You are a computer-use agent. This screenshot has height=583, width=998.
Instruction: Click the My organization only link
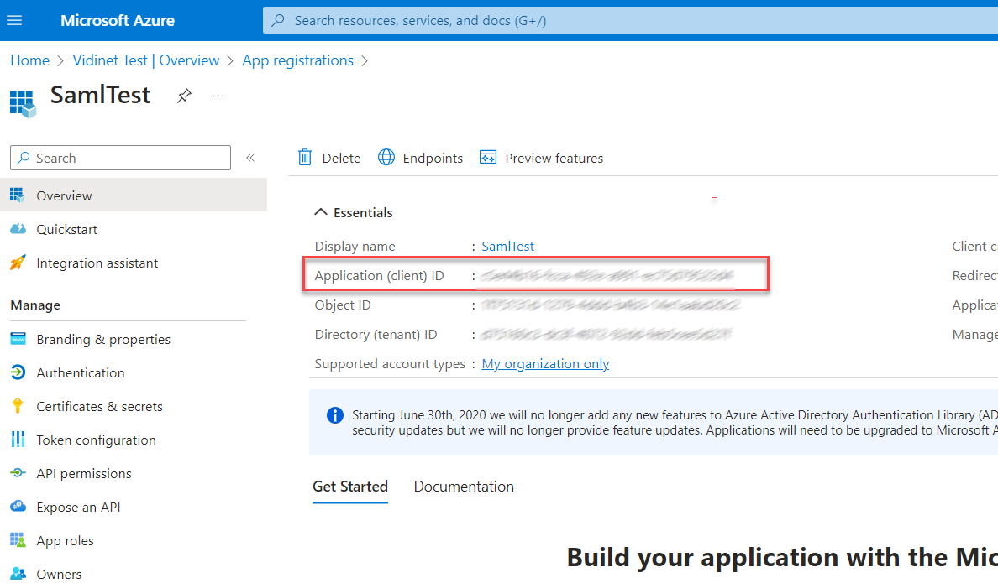click(545, 364)
